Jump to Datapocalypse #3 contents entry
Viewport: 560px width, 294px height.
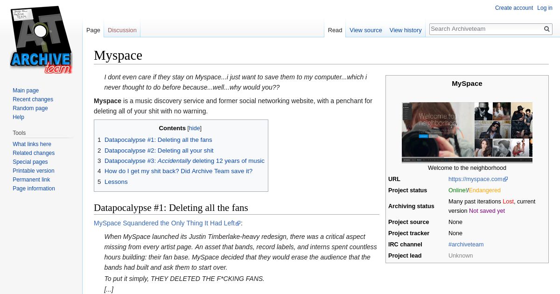[x=184, y=161]
